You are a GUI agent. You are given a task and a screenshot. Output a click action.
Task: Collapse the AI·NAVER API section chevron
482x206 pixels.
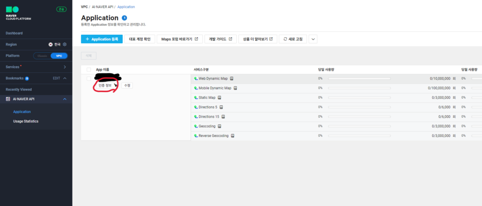tap(65, 99)
